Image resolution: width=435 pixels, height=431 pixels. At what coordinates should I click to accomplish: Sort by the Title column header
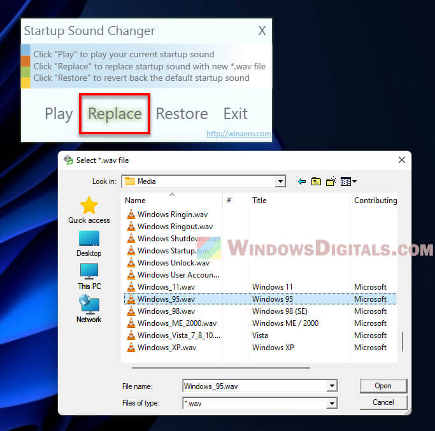point(299,201)
